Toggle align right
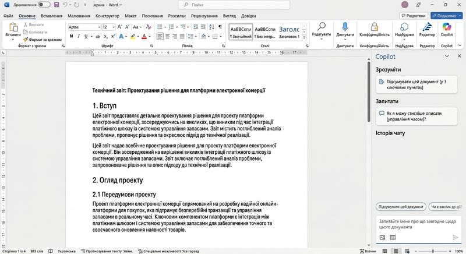Screen dimensions: 466x254 click(x=175, y=36)
